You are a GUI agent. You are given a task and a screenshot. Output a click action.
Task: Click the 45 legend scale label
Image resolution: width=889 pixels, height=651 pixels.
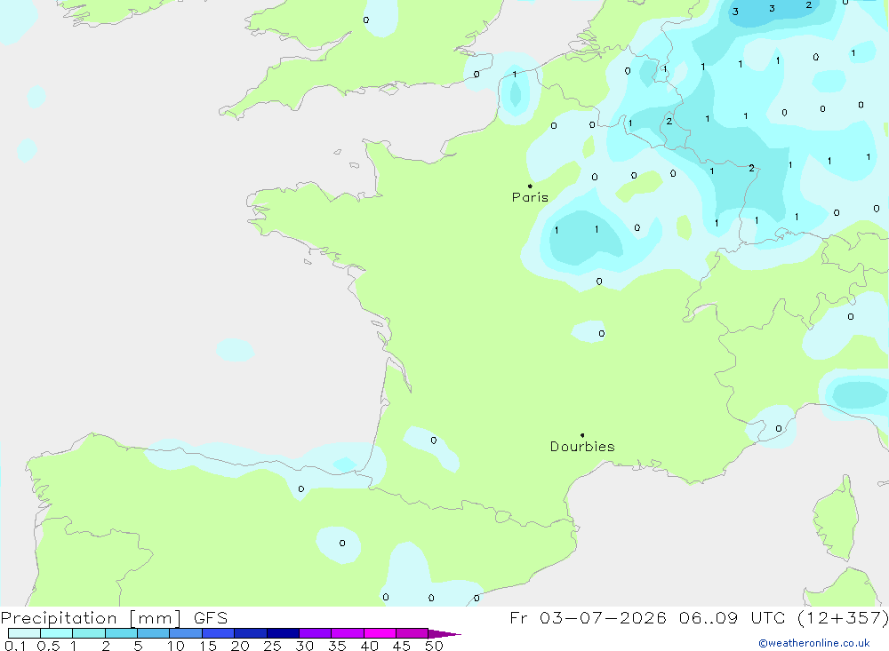tap(402, 646)
